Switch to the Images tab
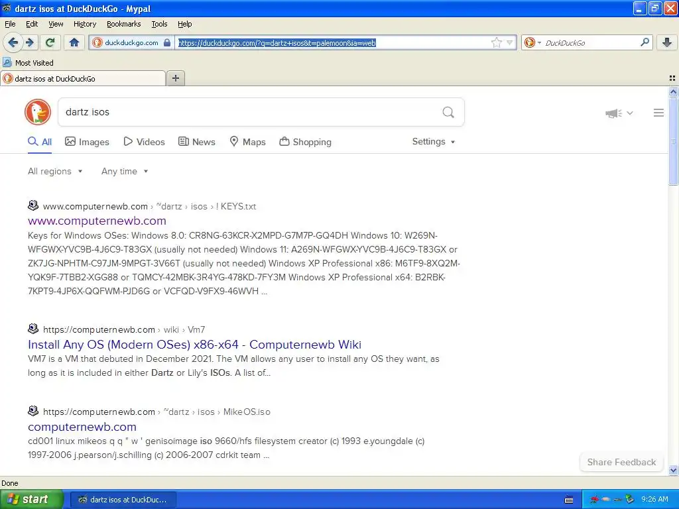This screenshot has height=509, width=679. (x=87, y=142)
